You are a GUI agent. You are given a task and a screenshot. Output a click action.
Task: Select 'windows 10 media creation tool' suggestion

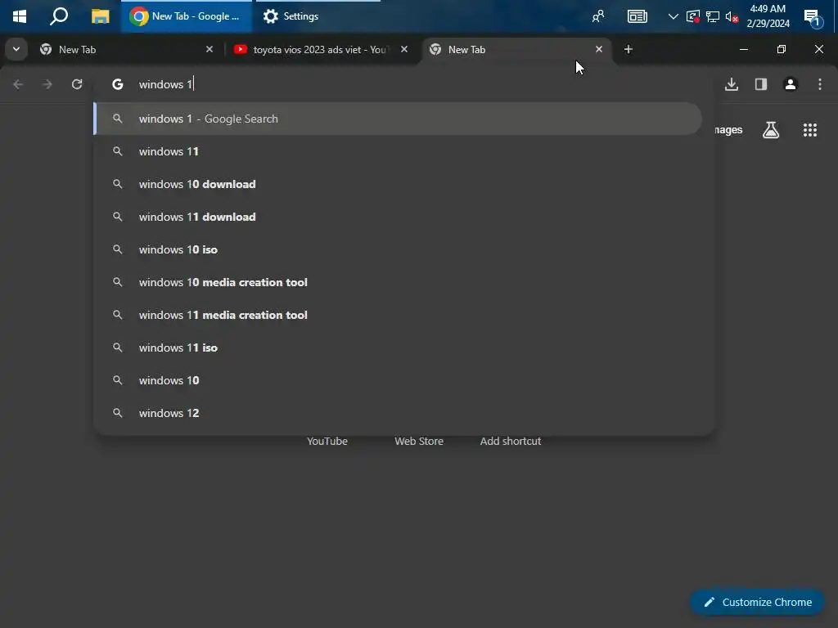(x=398, y=282)
